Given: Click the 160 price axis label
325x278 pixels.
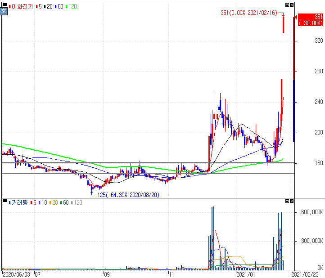Looking at the screenshot, I should tap(319, 163).
